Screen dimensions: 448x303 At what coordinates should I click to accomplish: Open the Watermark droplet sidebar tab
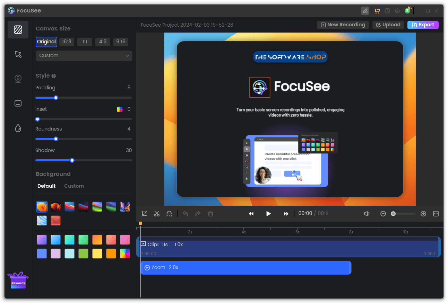click(x=18, y=128)
